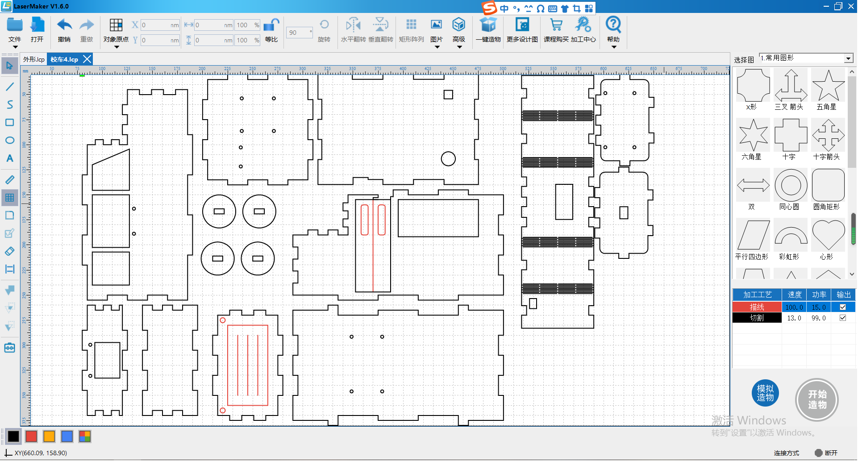Select the S-curve drawing tool

9,104
